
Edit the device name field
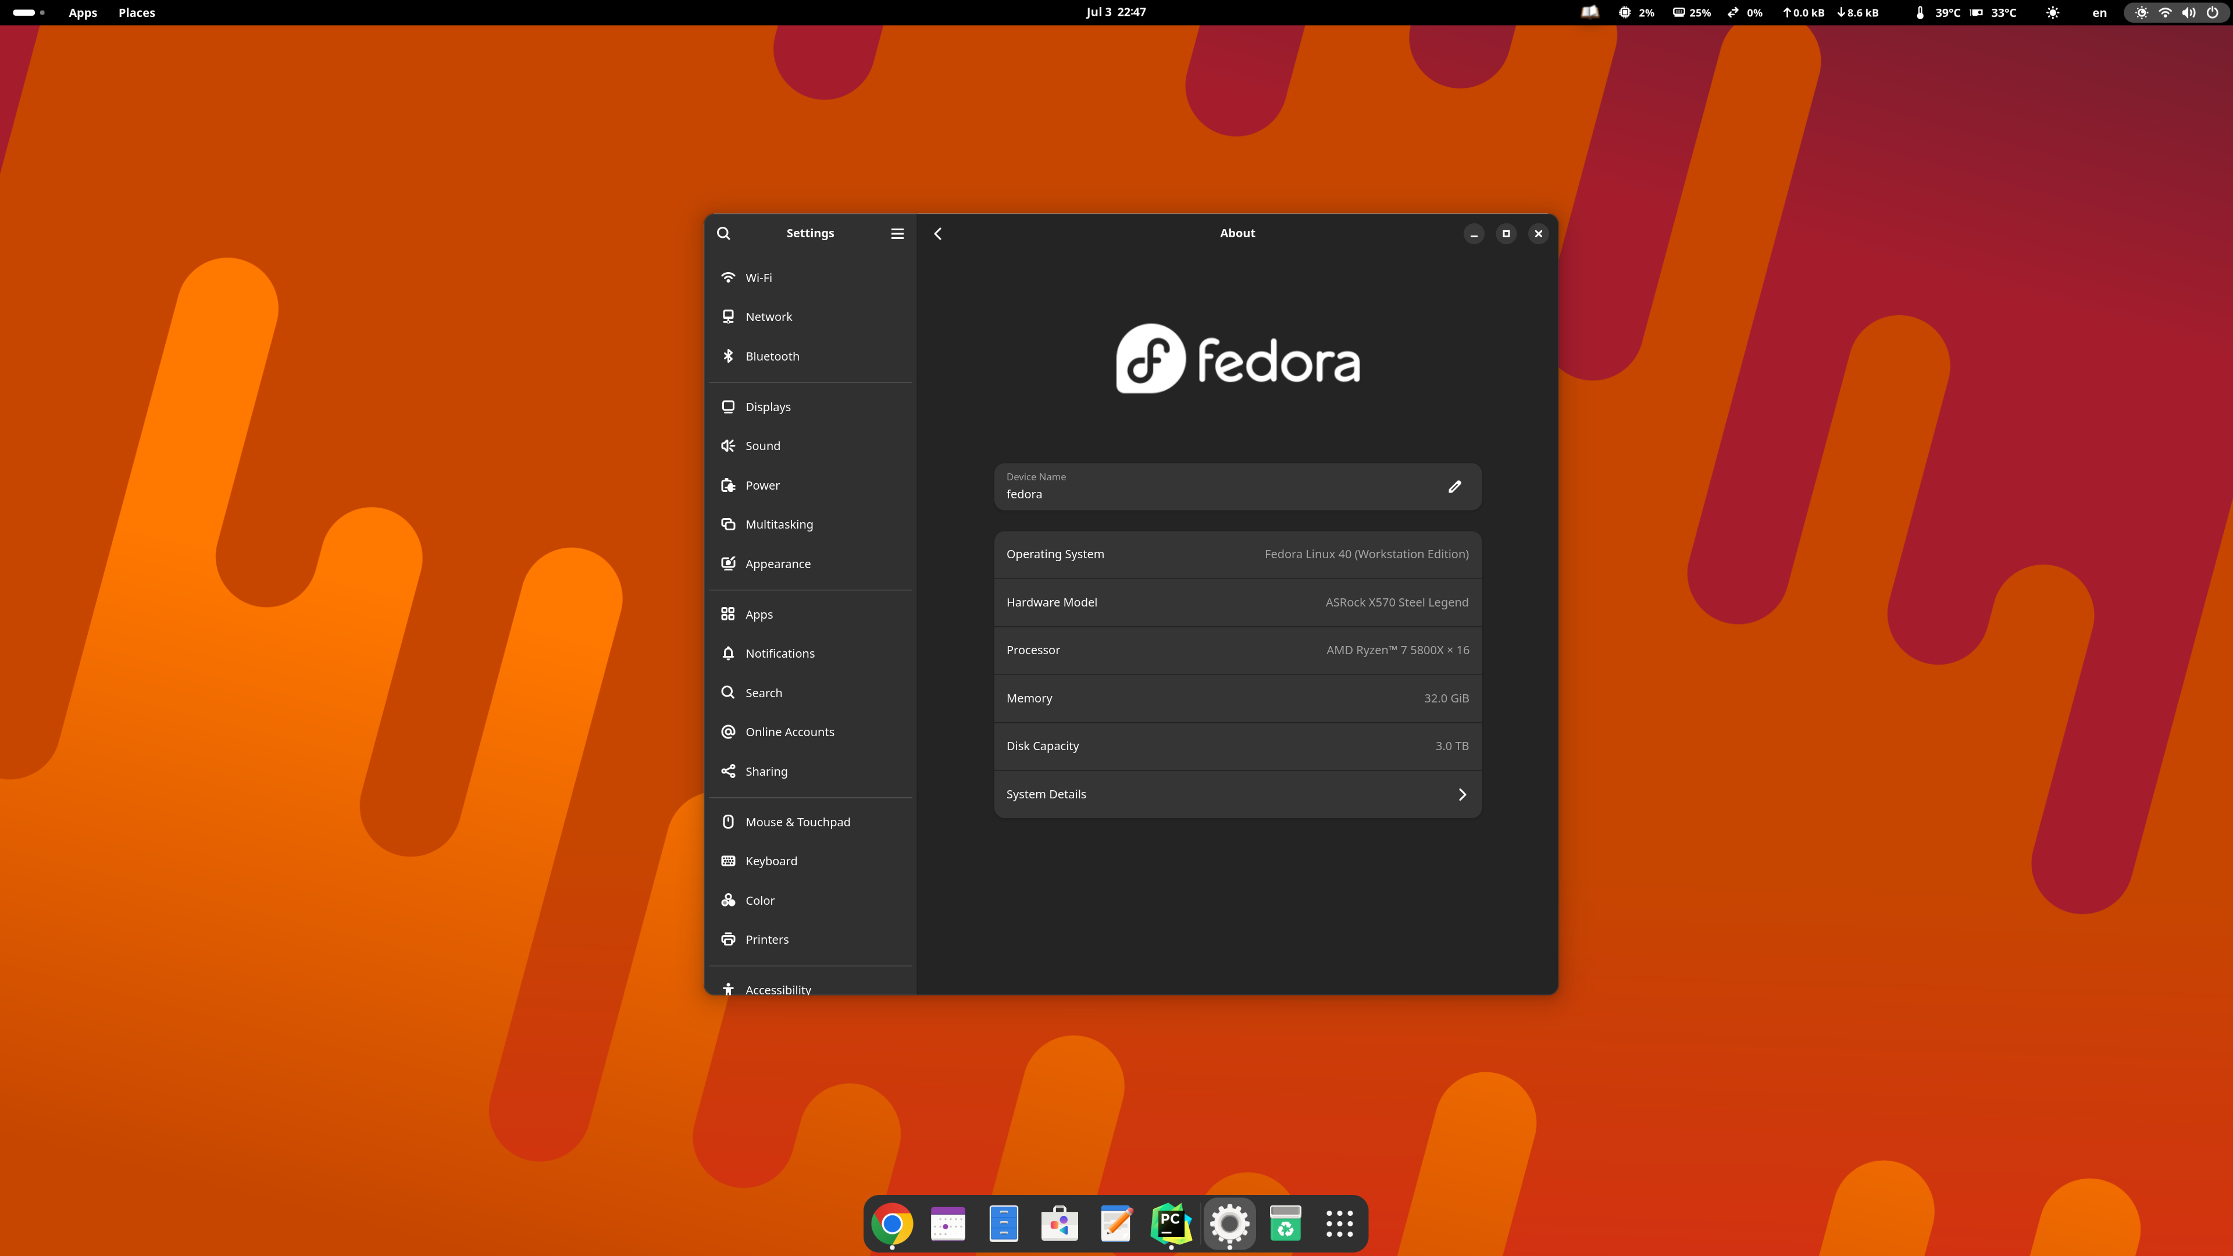(x=1454, y=486)
